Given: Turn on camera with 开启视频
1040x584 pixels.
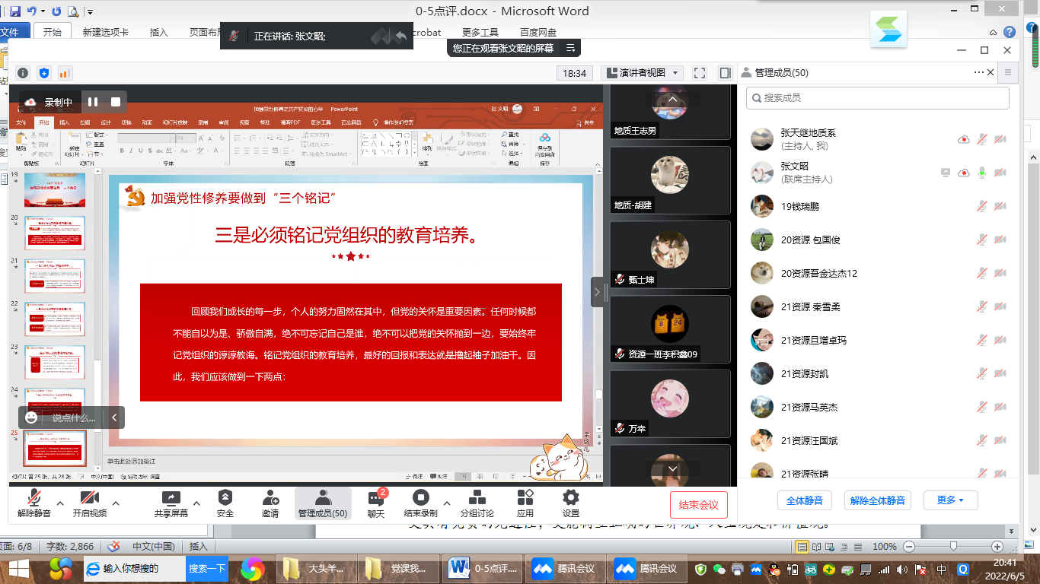Looking at the screenshot, I should [90, 503].
